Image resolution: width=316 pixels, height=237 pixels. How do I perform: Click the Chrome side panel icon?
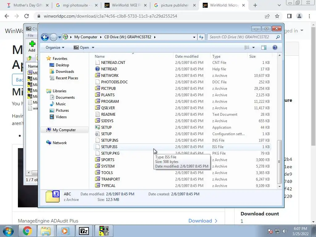coord(289,16)
